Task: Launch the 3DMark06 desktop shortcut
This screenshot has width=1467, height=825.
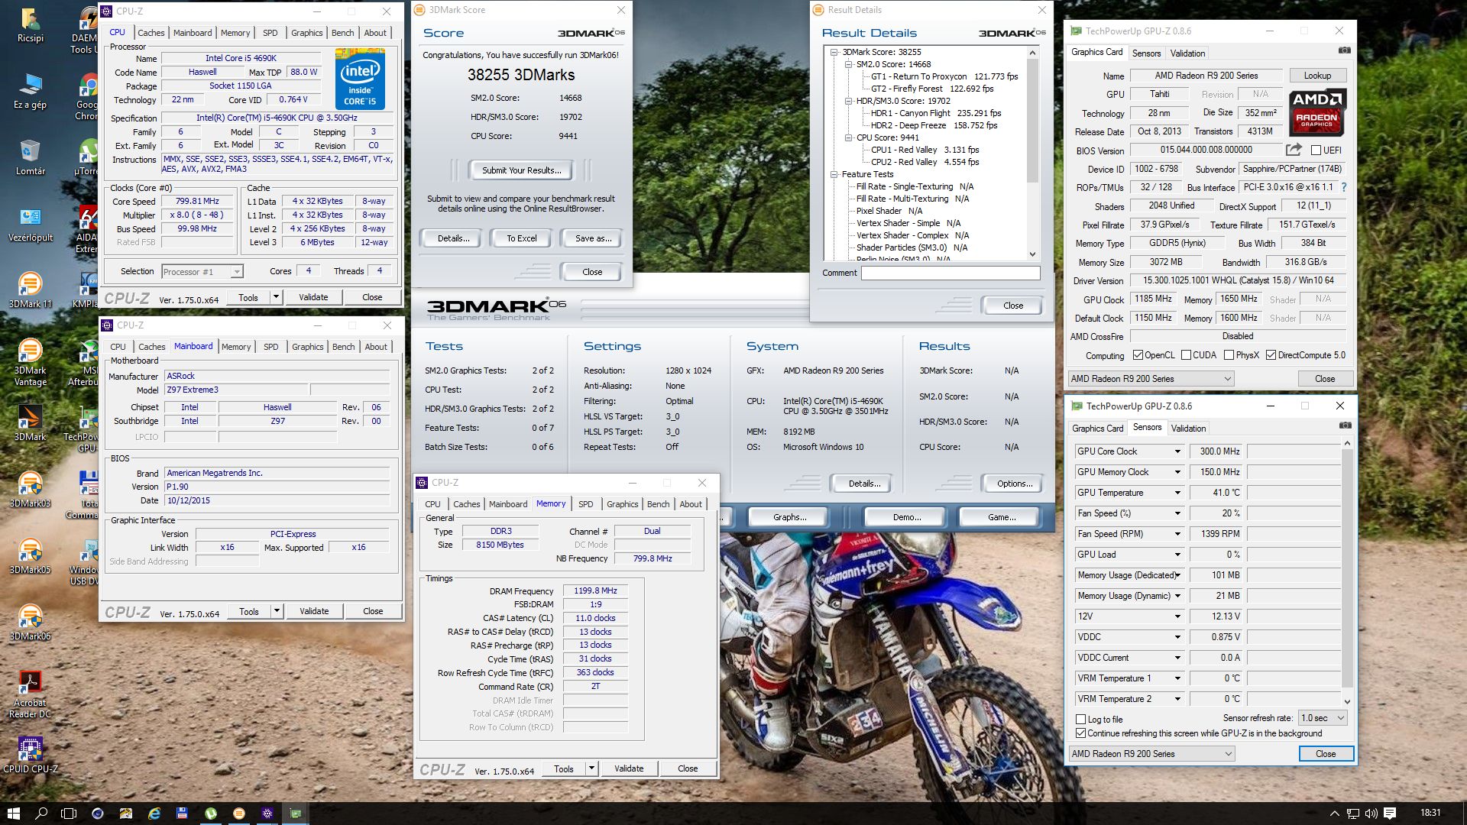Action: coord(31,623)
